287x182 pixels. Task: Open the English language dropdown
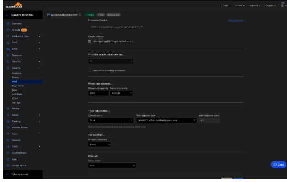(x=270, y=5)
